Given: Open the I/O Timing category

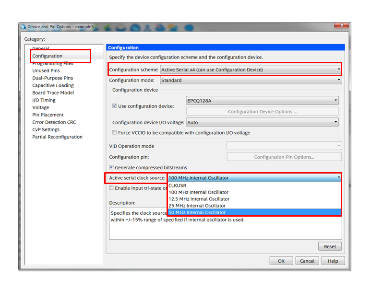Looking at the screenshot, I should click(x=44, y=100).
